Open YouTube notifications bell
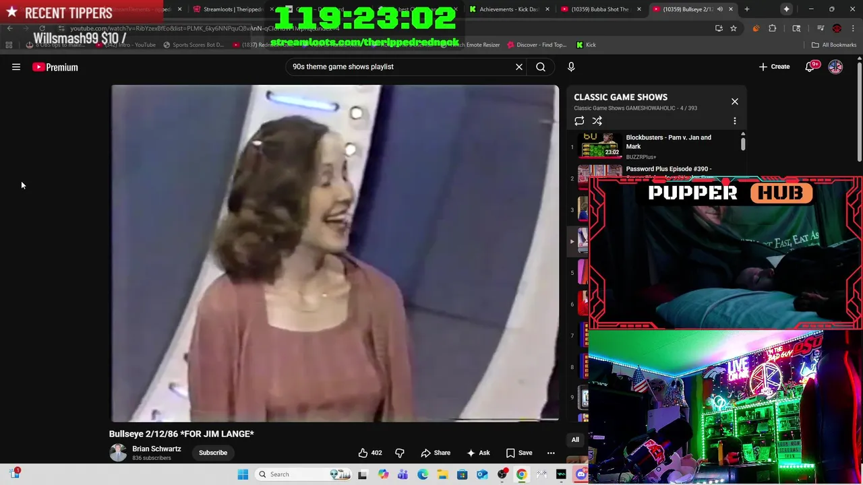This screenshot has height=485, width=863. point(810,67)
